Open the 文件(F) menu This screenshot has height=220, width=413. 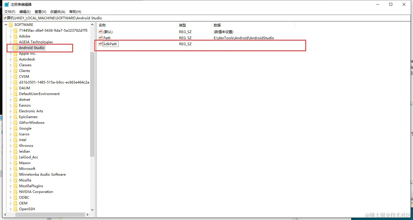(x=10, y=12)
